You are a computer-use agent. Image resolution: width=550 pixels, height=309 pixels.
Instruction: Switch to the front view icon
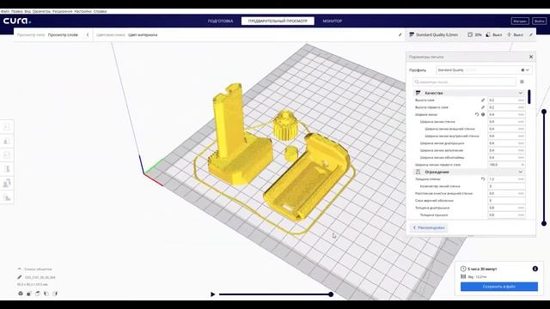pos(29,294)
